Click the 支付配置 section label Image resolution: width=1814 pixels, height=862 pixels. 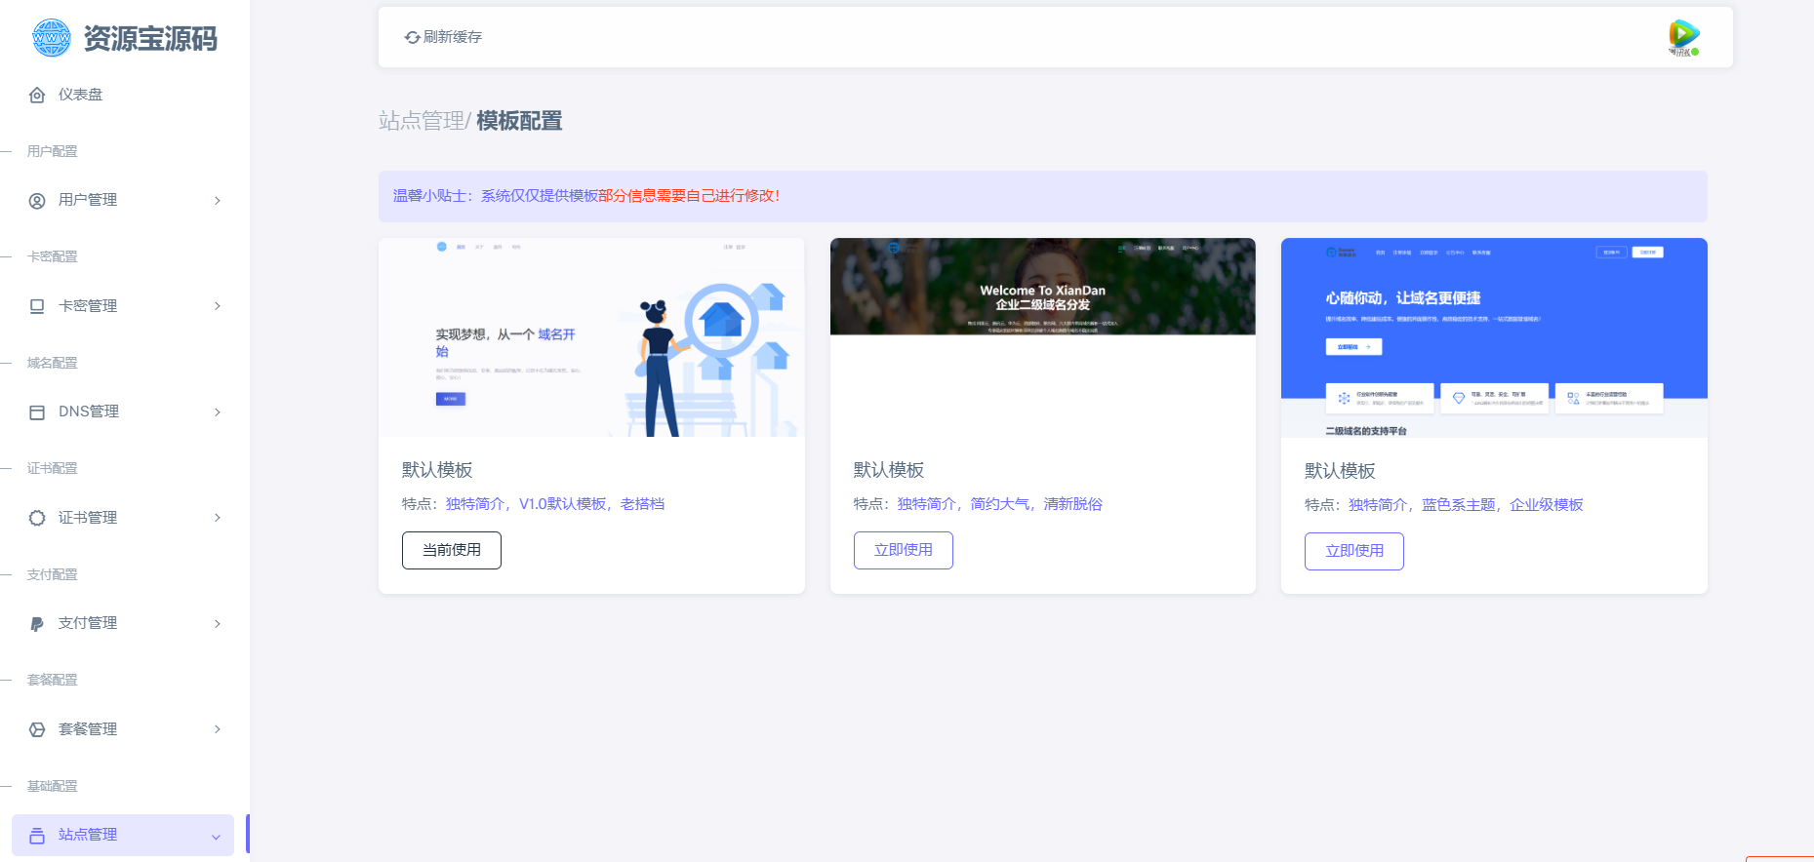pyautogui.click(x=53, y=574)
